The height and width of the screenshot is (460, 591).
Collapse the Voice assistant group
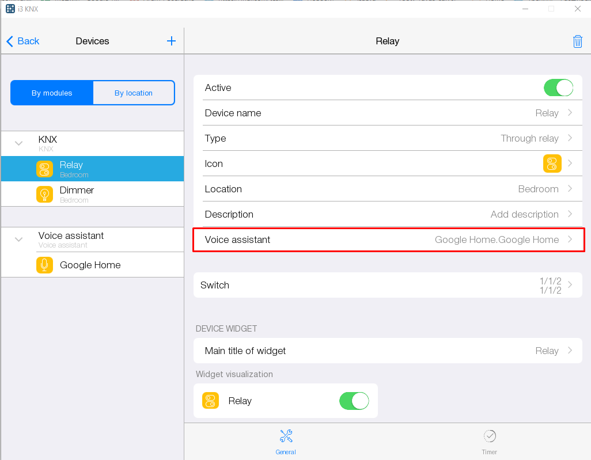(19, 239)
